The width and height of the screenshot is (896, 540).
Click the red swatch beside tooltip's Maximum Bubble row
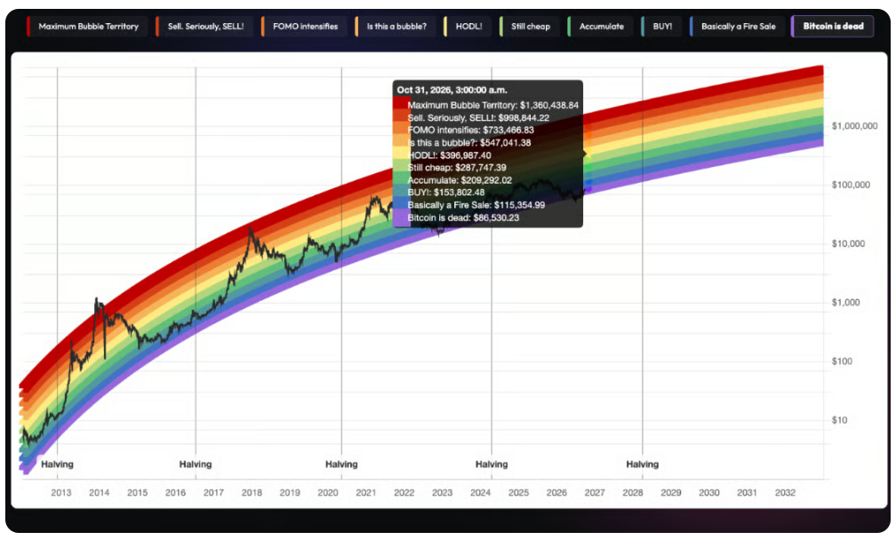pyautogui.click(x=401, y=104)
